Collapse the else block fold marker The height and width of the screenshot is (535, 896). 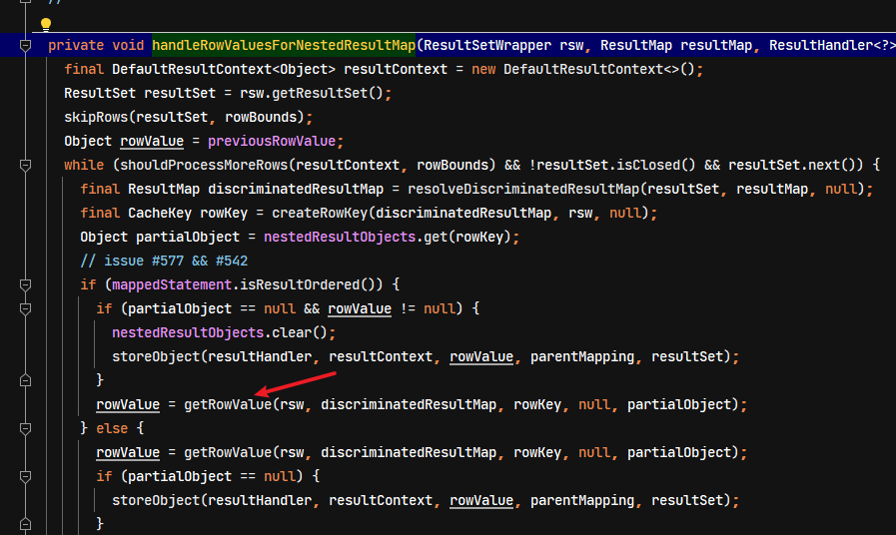[25, 428]
